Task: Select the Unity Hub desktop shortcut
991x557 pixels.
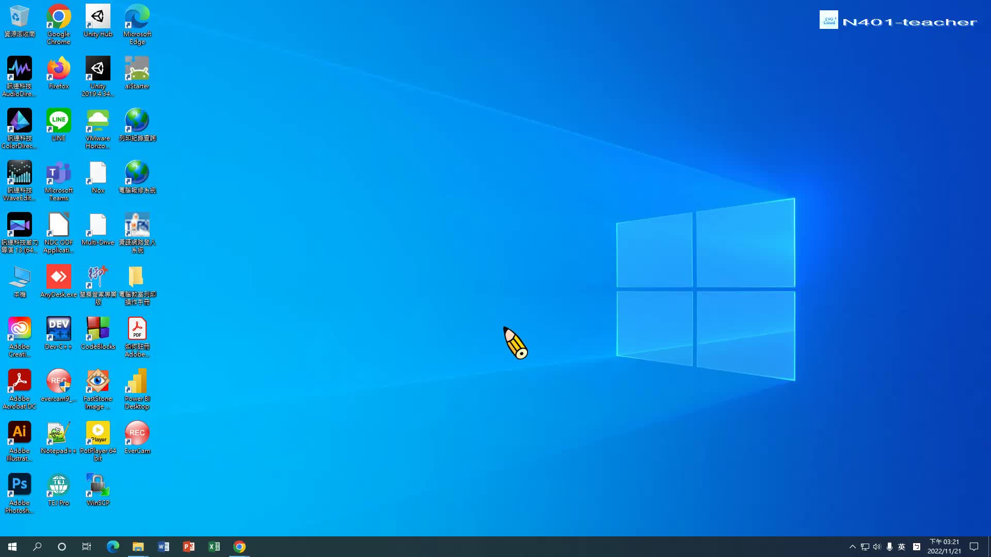Action: (x=98, y=22)
